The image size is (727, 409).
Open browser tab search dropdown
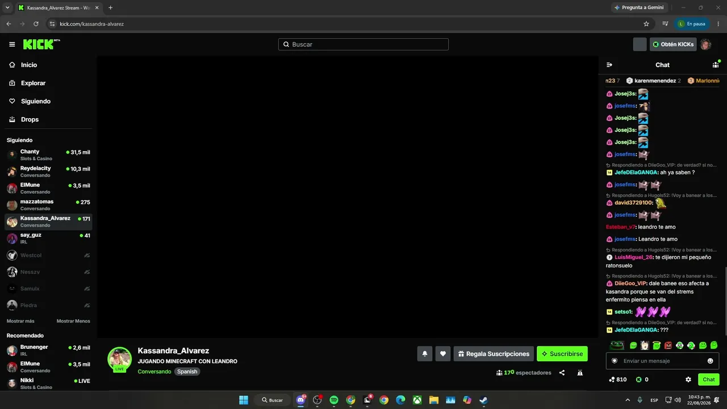coord(7,7)
